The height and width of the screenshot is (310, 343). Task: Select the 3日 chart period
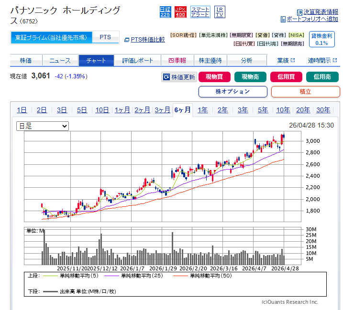(62, 110)
